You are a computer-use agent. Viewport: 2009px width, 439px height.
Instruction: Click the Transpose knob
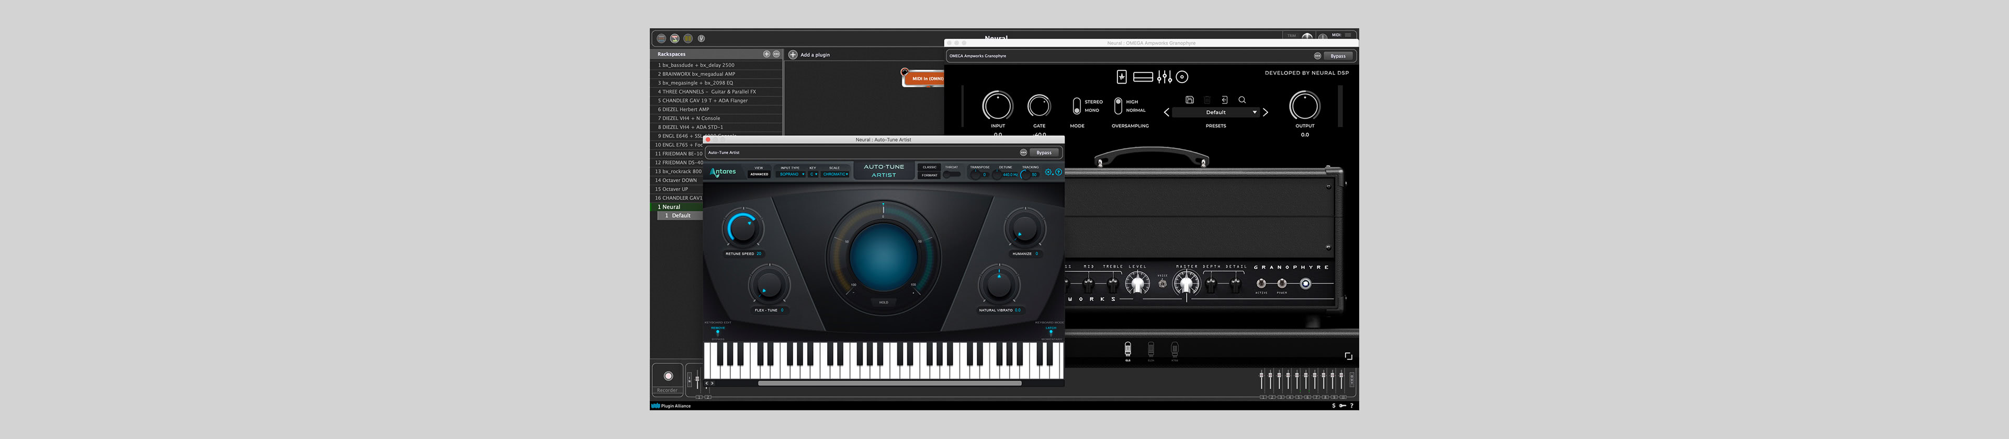(x=975, y=175)
